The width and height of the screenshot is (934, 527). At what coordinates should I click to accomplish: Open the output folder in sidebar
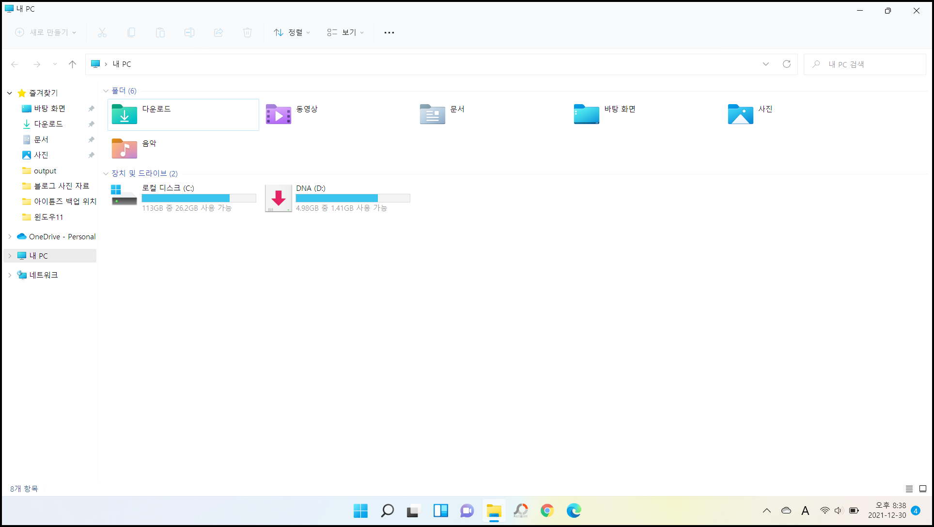(x=45, y=170)
